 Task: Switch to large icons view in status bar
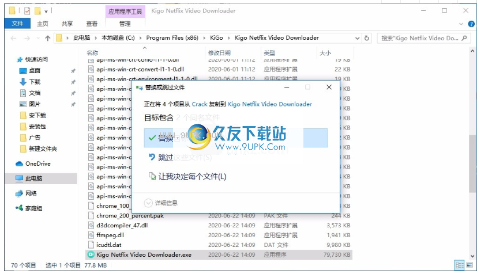click(x=470, y=265)
